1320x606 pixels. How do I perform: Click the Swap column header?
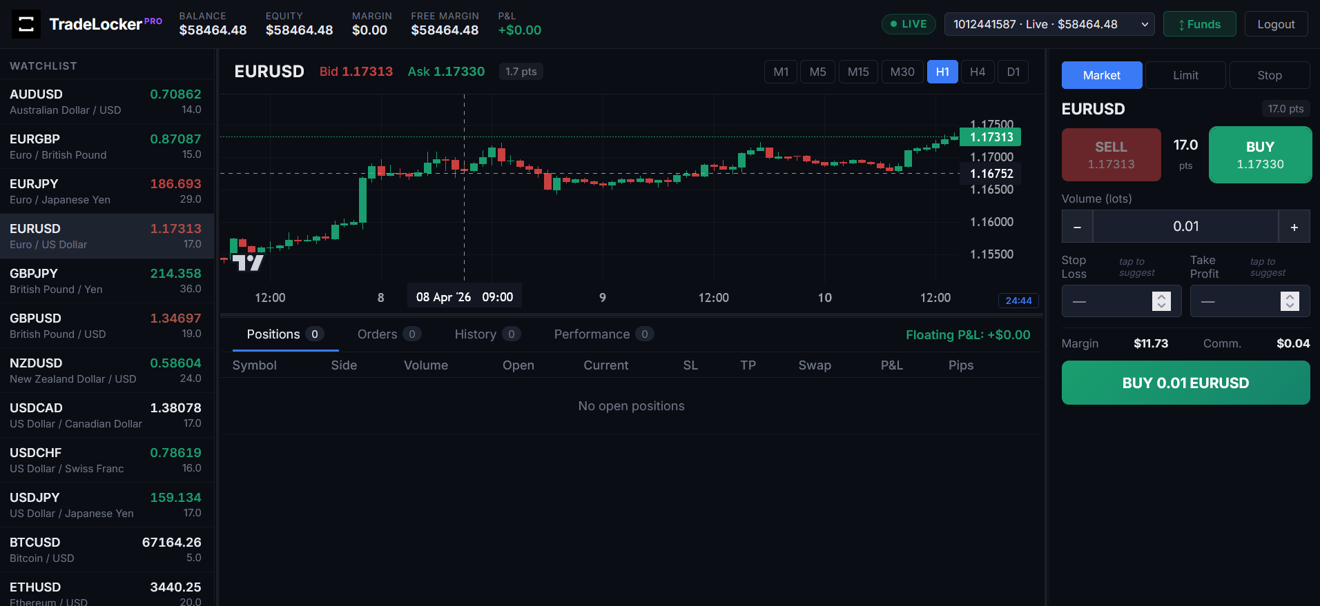(815, 365)
